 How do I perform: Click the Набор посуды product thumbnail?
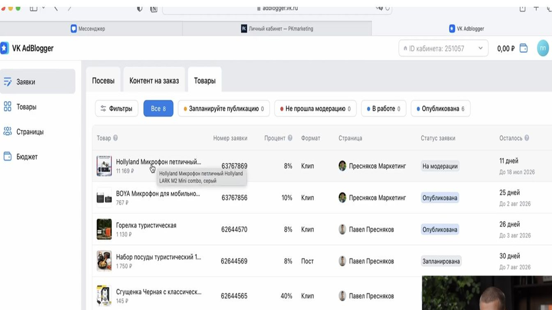click(104, 261)
